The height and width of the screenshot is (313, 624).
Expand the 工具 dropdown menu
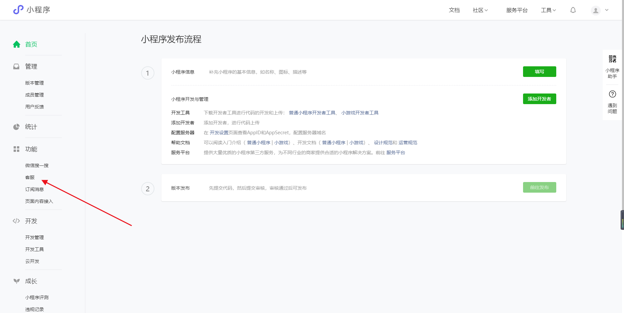pyautogui.click(x=548, y=10)
